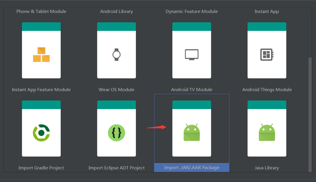The image size is (316, 182).
Task: Select the Dynamic Feature Module label
Action: (192, 12)
